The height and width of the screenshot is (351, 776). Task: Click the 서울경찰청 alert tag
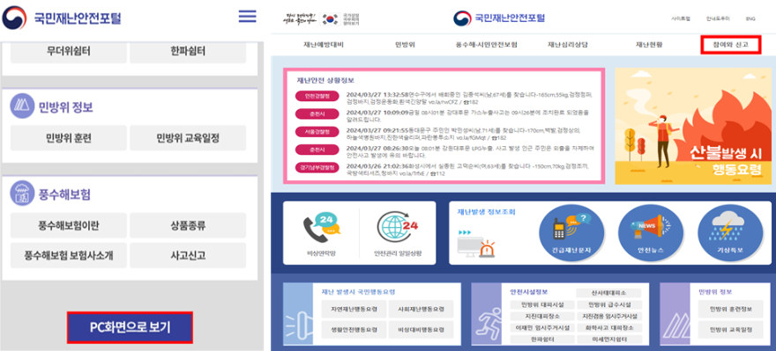coord(317,131)
